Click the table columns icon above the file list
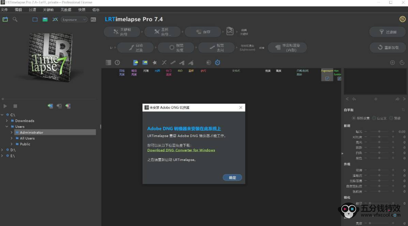Viewport: 408px width, 226px height. pyautogui.click(x=108, y=62)
